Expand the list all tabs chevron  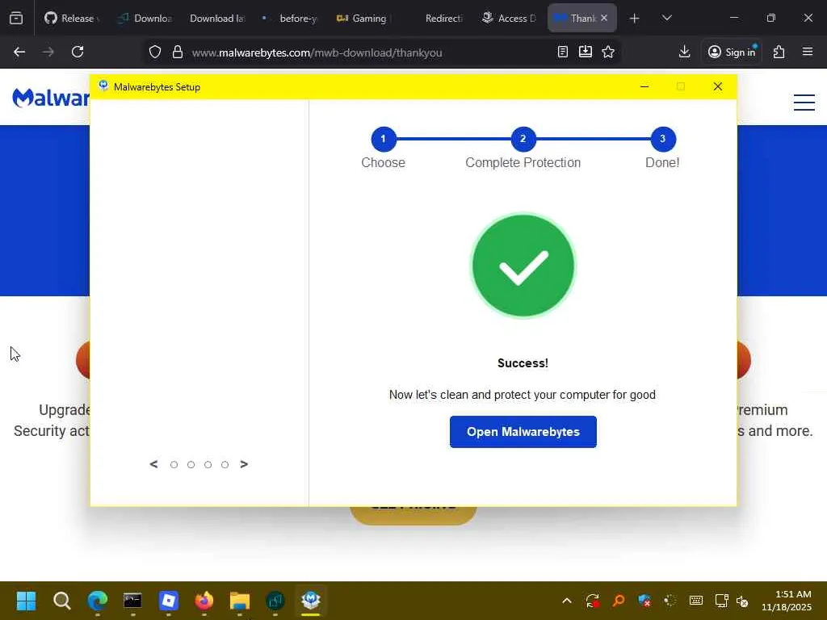(x=666, y=18)
